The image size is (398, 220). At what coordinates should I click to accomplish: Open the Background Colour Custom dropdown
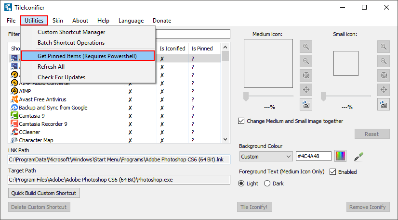point(266,157)
